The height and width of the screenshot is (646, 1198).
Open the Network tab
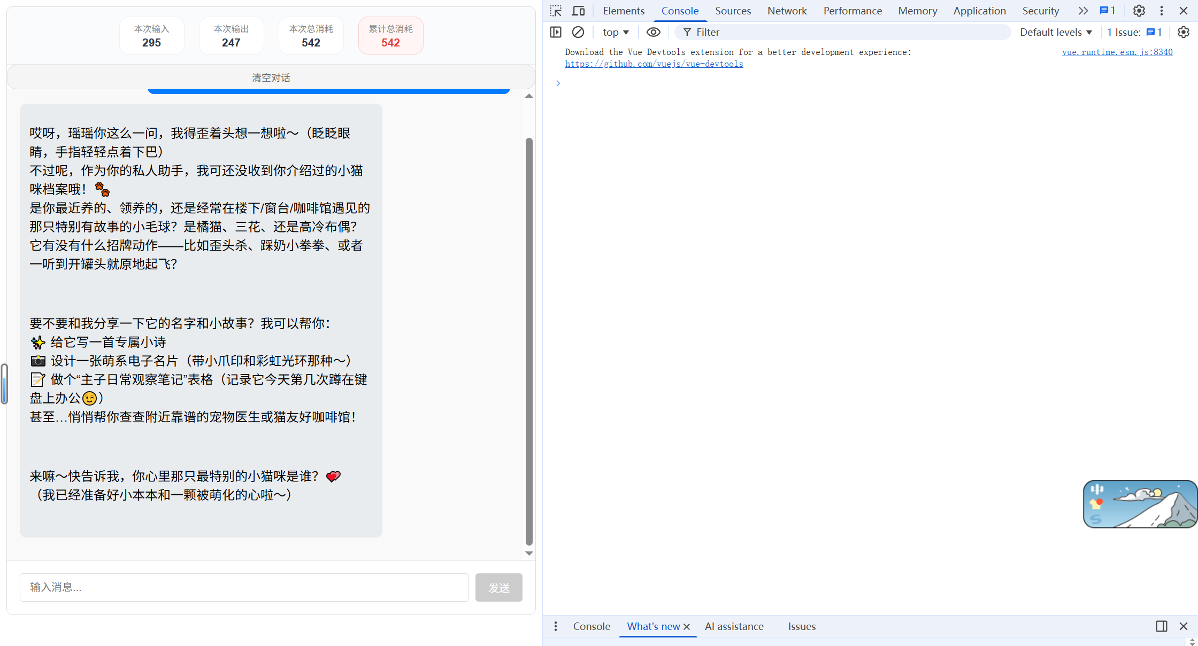click(x=787, y=11)
